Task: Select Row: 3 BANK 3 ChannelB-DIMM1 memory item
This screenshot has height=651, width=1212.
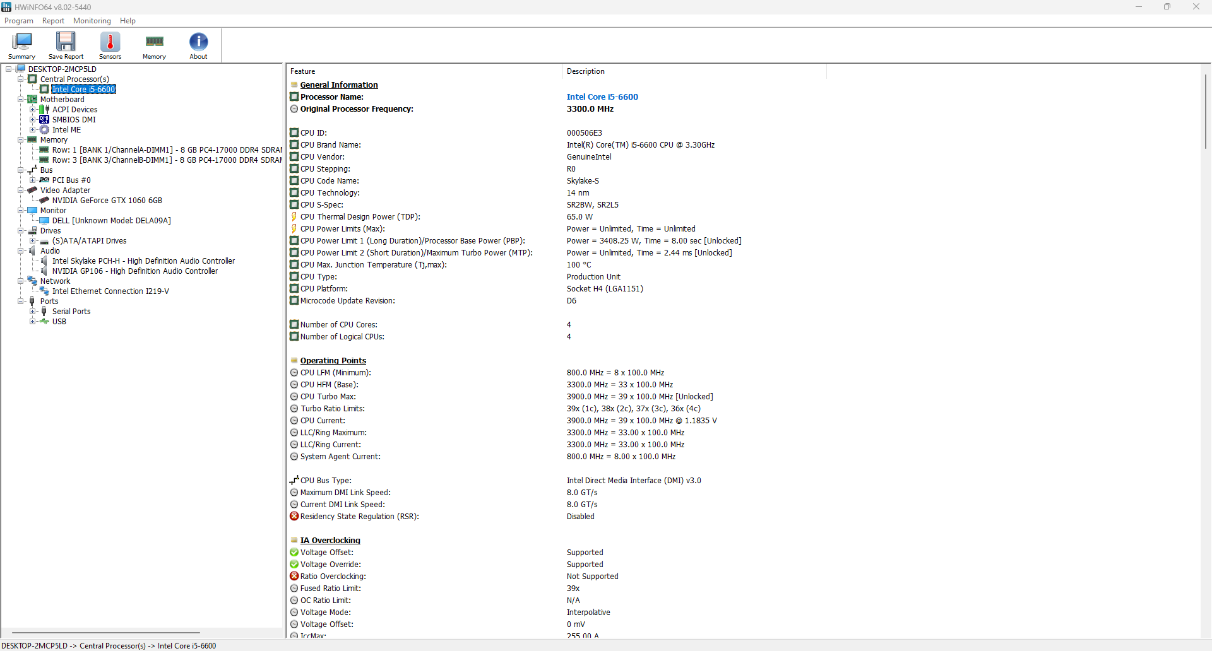Action: click(167, 160)
